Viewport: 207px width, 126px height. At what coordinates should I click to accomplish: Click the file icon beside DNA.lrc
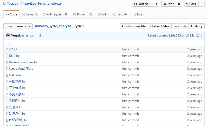coord(7,56)
